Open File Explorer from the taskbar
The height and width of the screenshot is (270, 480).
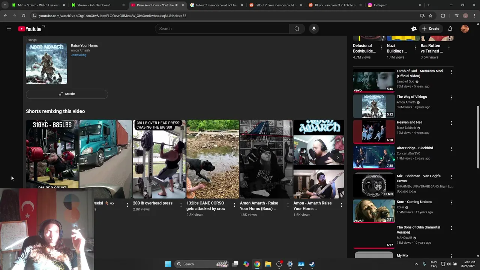point(268,264)
